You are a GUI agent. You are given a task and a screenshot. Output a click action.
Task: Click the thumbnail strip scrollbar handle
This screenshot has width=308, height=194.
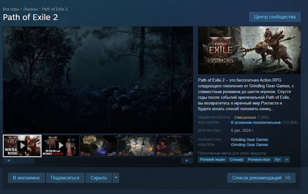(x=24, y=161)
